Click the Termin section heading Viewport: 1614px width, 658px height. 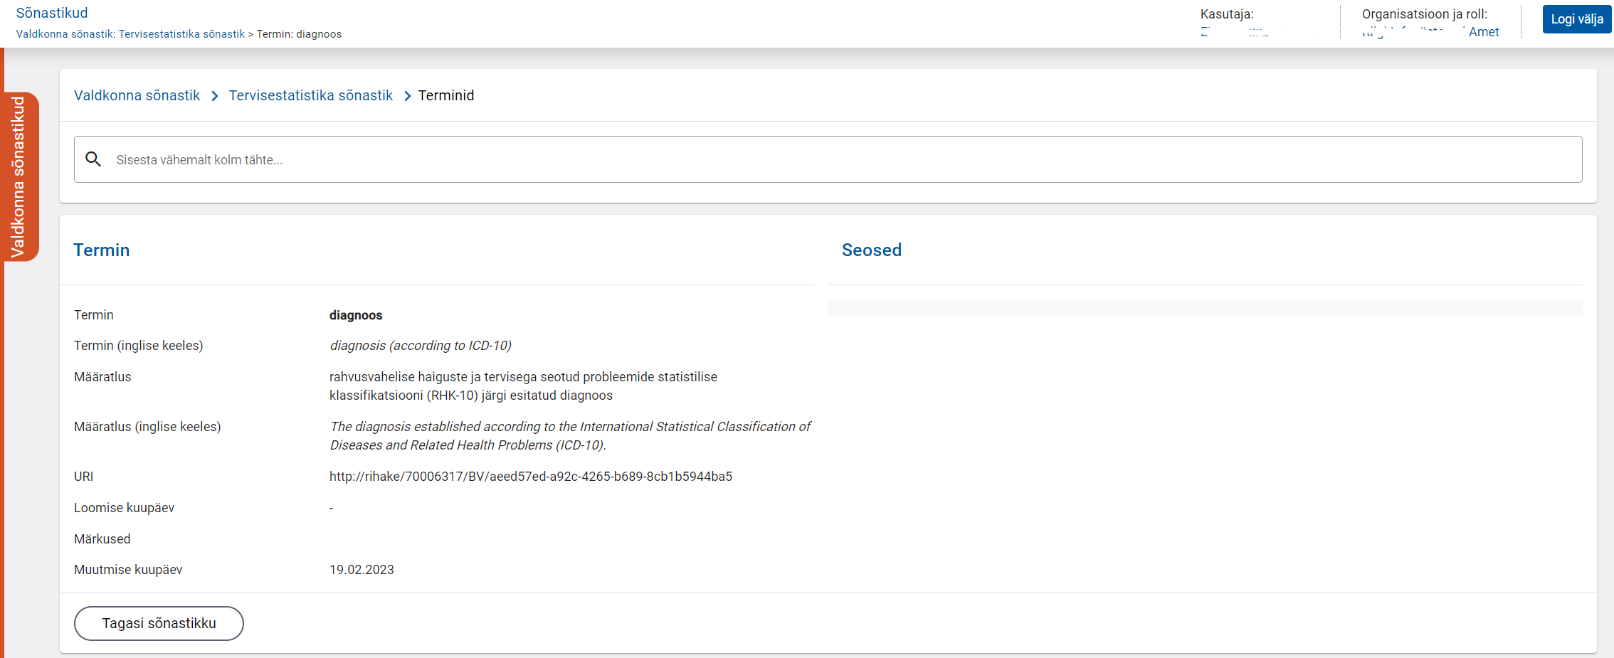101,250
